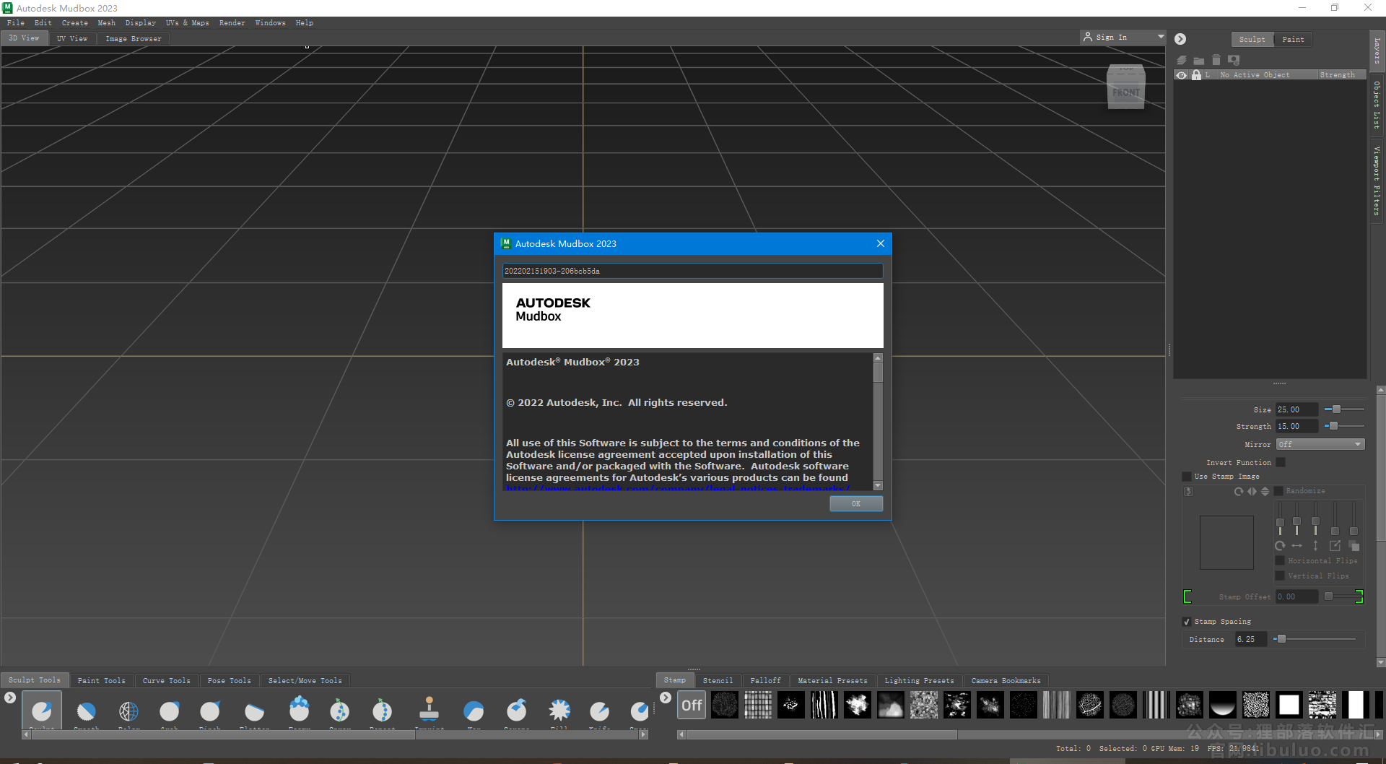
Task: Click the stamp rotate icon above Randomize
Action: (x=1239, y=491)
